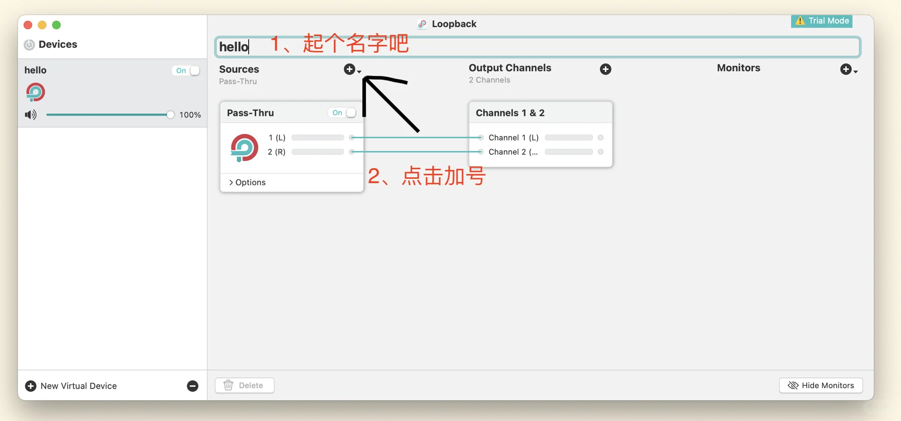Click the New Virtual Device label
The width and height of the screenshot is (901, 421).
point(79,386)
